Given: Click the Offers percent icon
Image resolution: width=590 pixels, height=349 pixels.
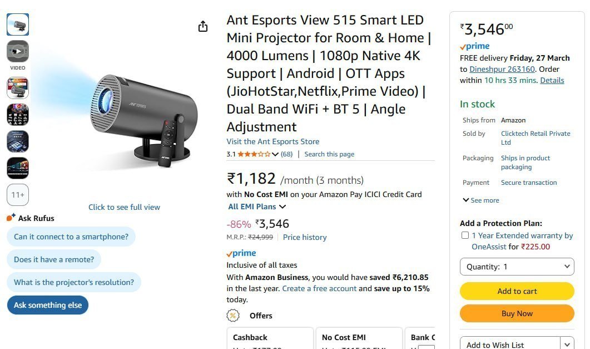Looking at the screenshot, I should [234, 316].
